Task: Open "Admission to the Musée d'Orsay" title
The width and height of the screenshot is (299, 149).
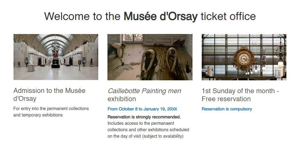Action: 49,94
